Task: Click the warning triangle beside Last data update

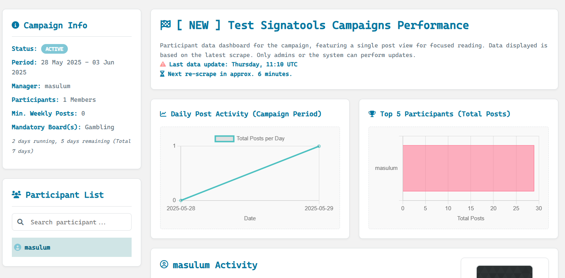Action: pos(163,64)
